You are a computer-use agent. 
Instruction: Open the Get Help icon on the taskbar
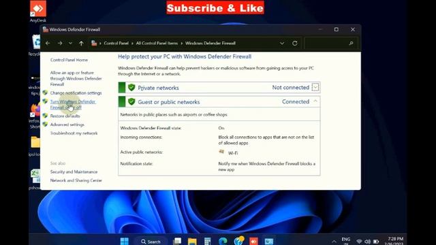pyautogui.click(x=238, y=240)
